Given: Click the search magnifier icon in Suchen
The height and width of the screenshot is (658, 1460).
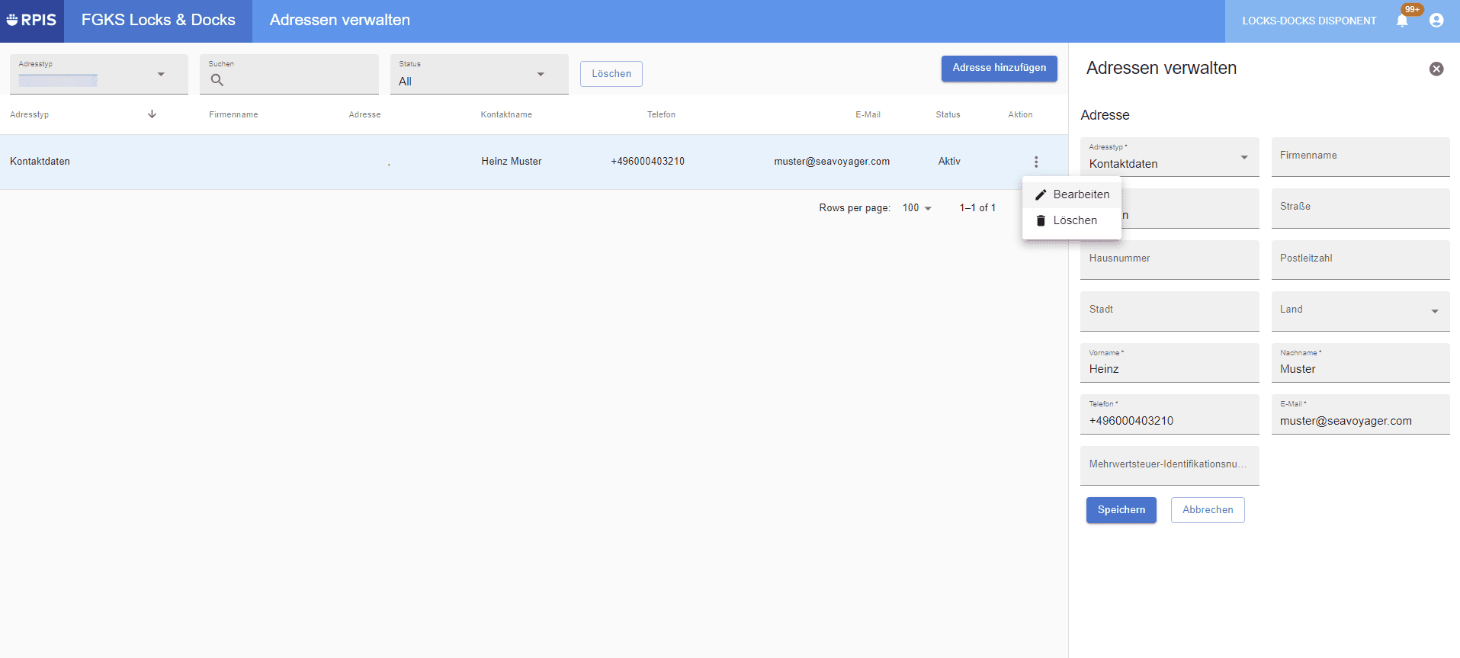Looking at the screenshot, I should [217, 80].
